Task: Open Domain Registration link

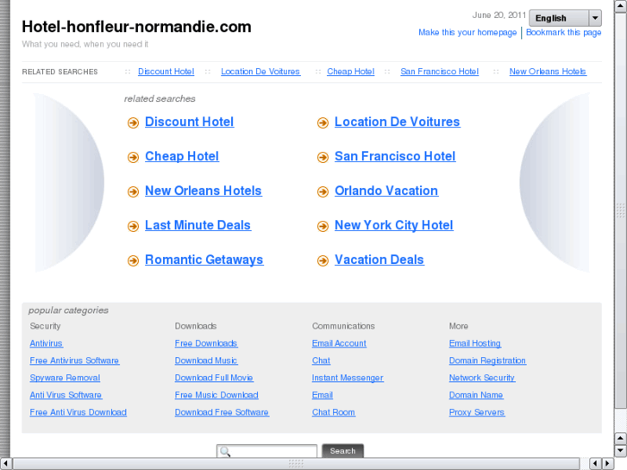Action: tap(487, 360)
